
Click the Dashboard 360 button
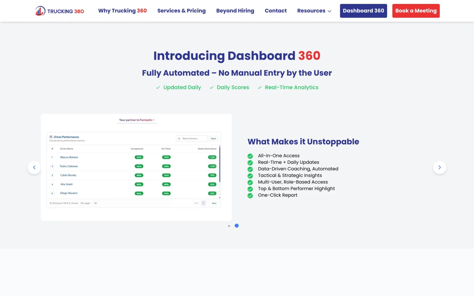click(x=363, y=11)
